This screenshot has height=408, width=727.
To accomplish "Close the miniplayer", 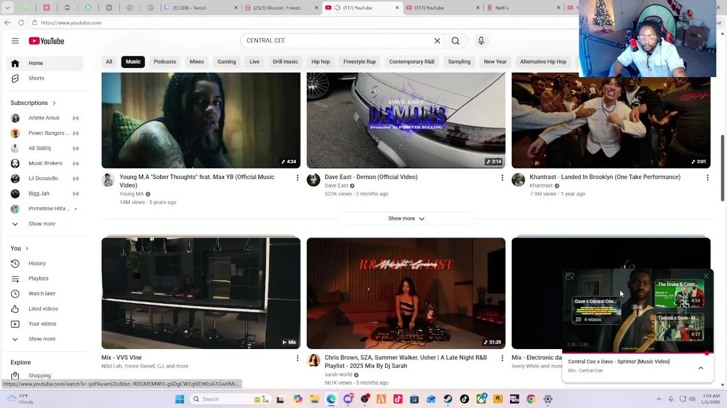I will [706, 277].
